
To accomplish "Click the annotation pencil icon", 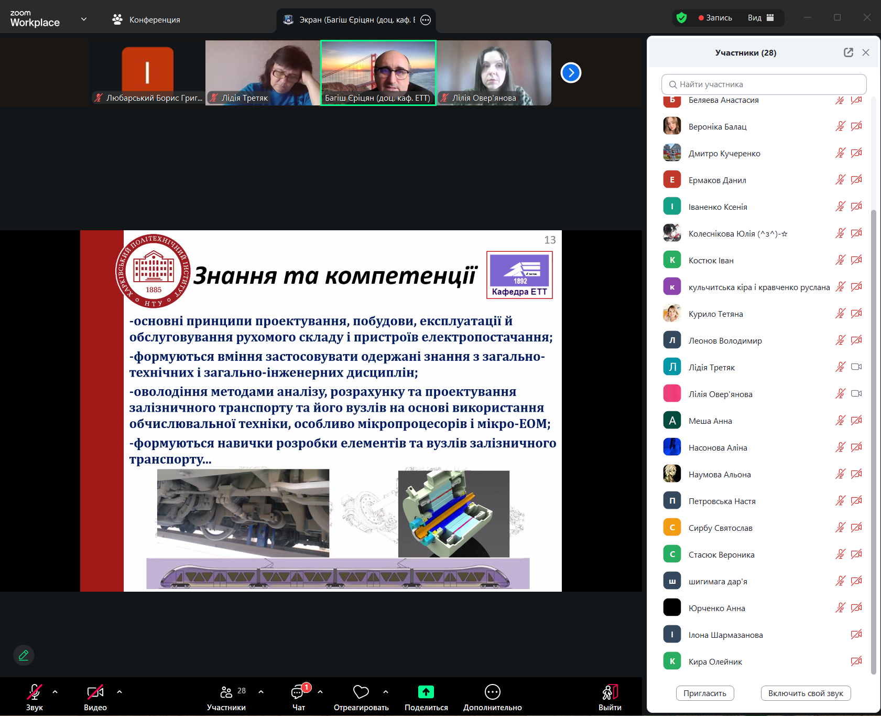I will click(24, 655).
